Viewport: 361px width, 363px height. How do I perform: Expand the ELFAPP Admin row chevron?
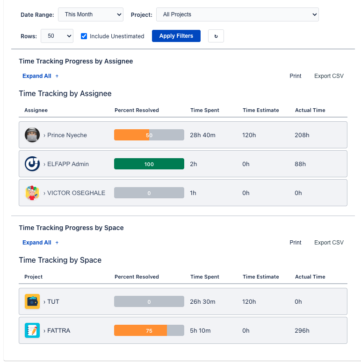(x=44, y=164)
